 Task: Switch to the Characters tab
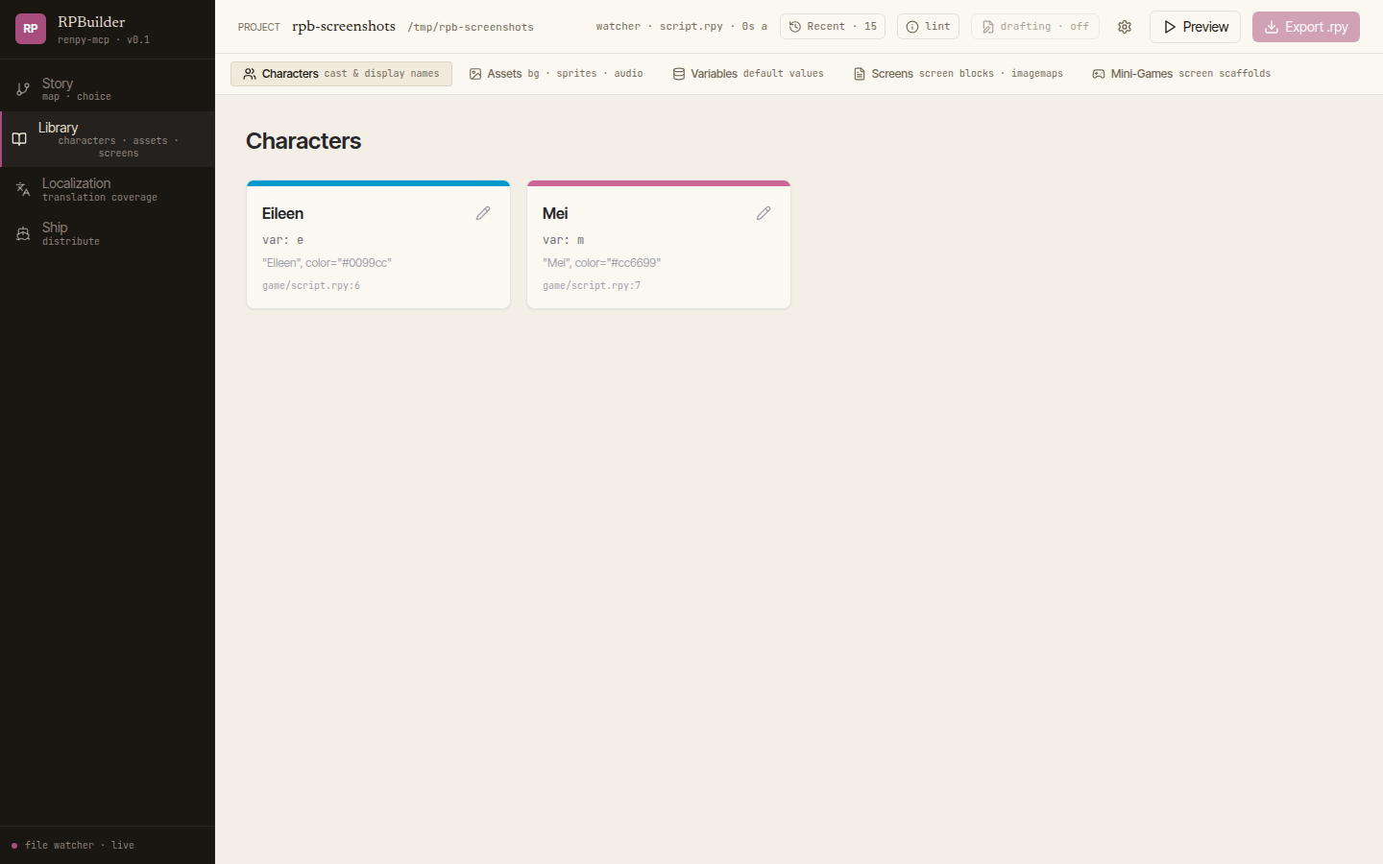coord(341,74)
